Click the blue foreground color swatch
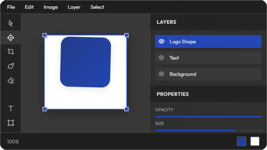 point(242,141)
